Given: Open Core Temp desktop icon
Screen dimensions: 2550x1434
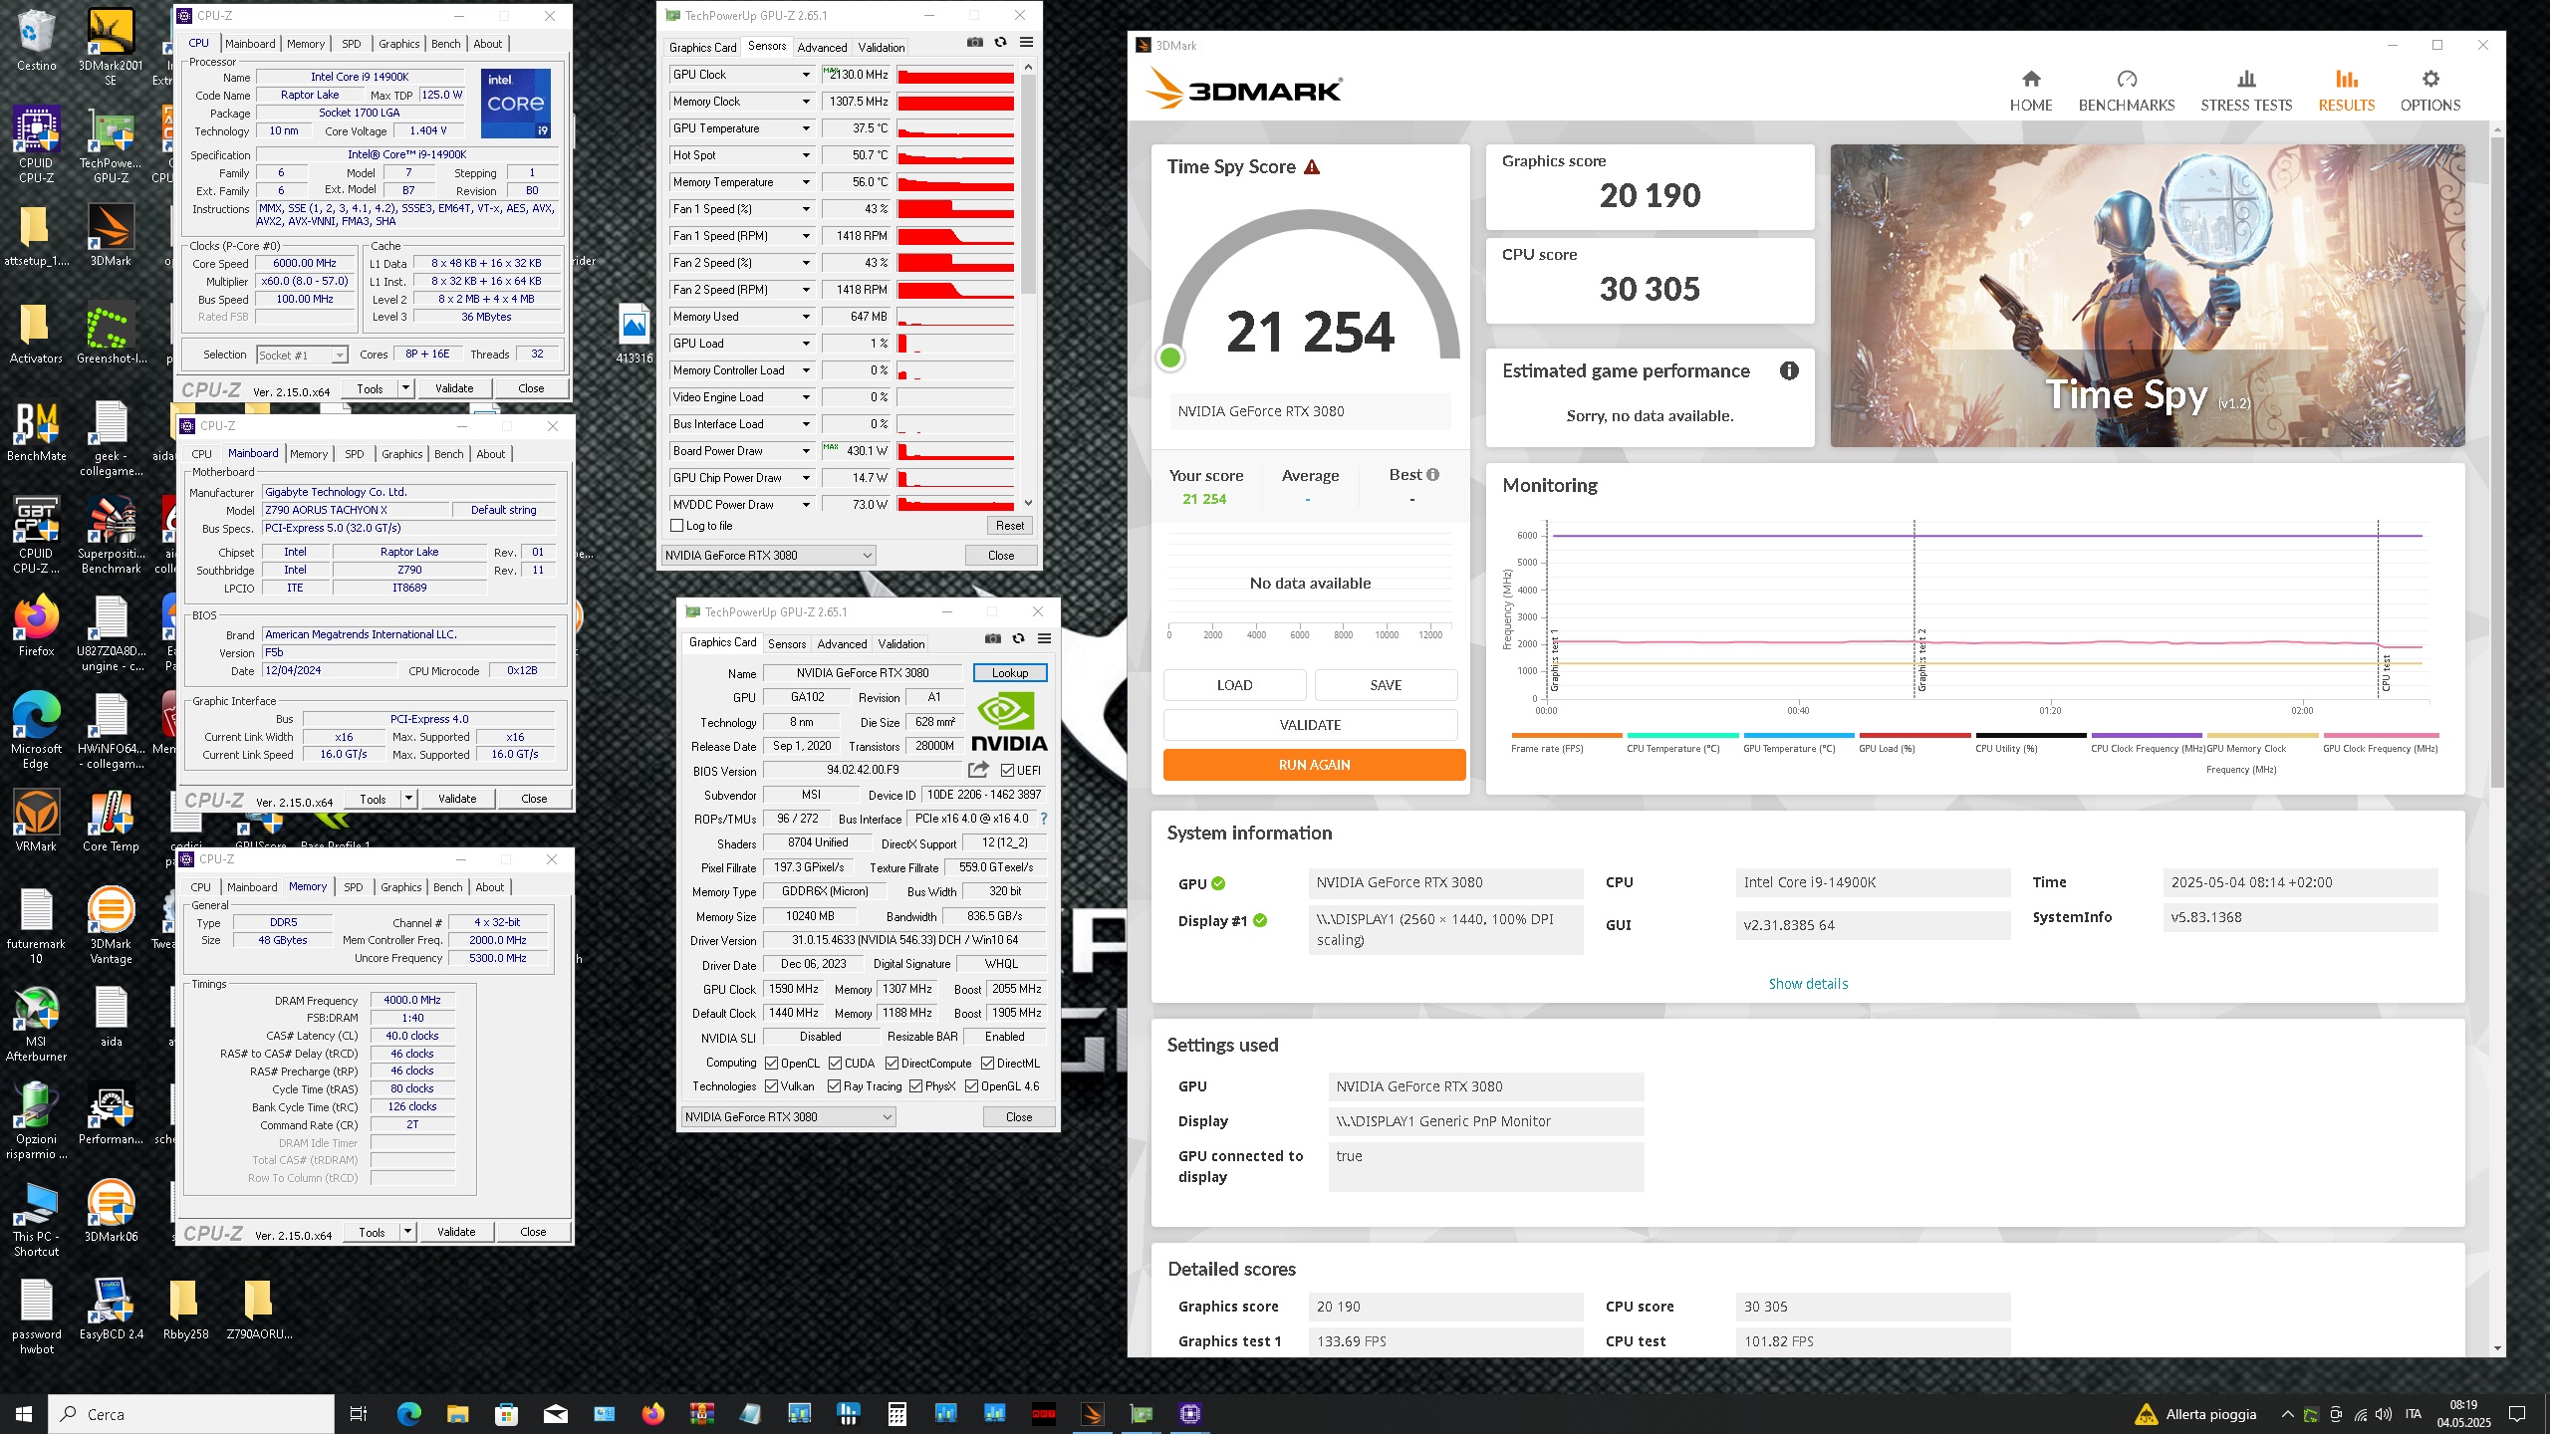Looking at the screenshot, I should tap(111, 821).
